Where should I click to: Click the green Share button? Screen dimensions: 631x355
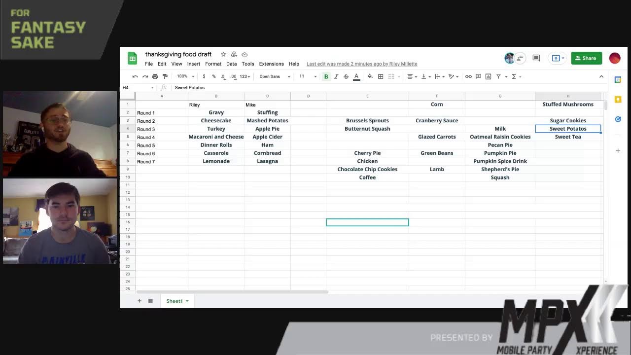(x=587, y=58)
